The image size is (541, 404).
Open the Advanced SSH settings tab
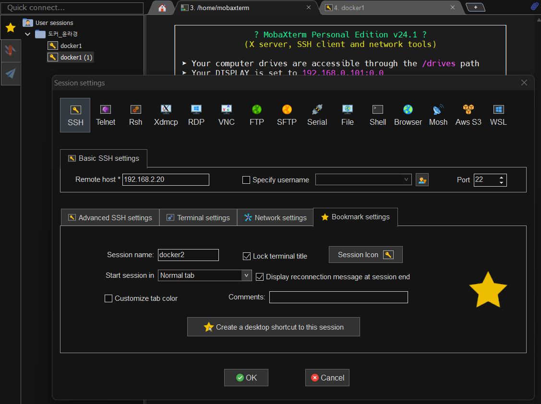[110, 218]
